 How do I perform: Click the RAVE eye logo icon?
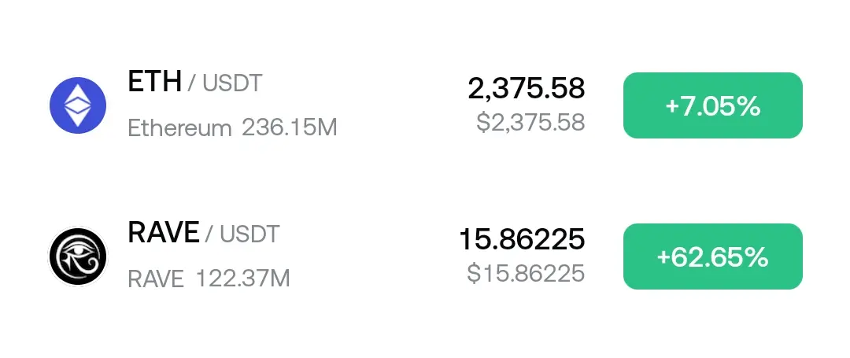(x=78, y=257)
